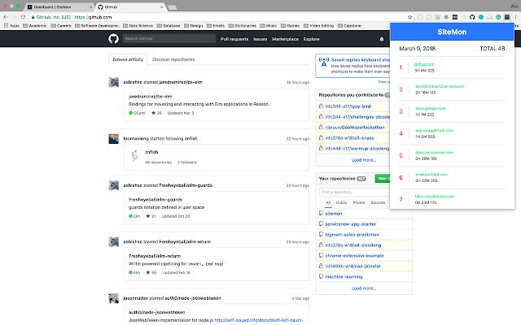The image size is (521, 325).
Task: Open the Software Development bookmarks folder
Action: [98, 25]
